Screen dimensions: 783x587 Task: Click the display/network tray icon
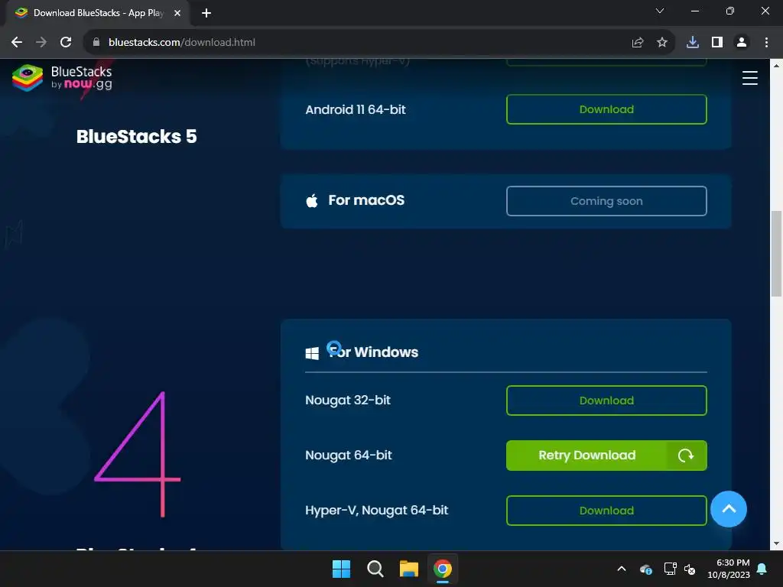coord(670,569)
